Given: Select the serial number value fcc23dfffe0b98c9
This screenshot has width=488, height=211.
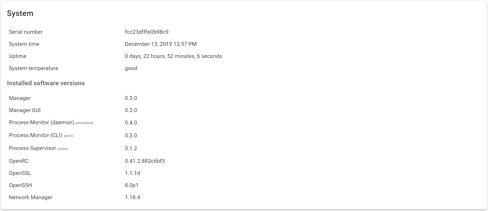Looking at the screenshot, I should [x=146, y=32].
